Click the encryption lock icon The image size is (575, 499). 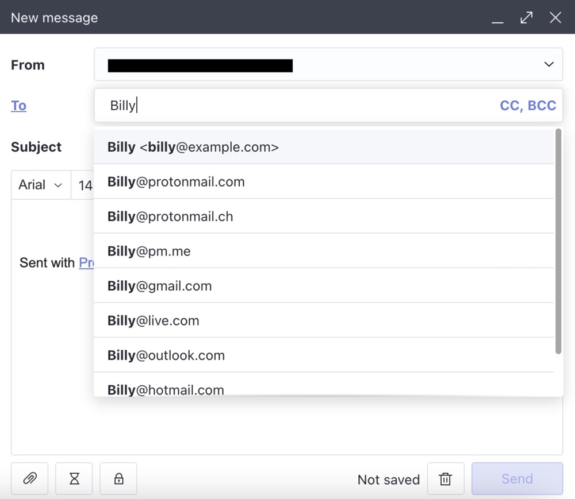tap(118, 478)
